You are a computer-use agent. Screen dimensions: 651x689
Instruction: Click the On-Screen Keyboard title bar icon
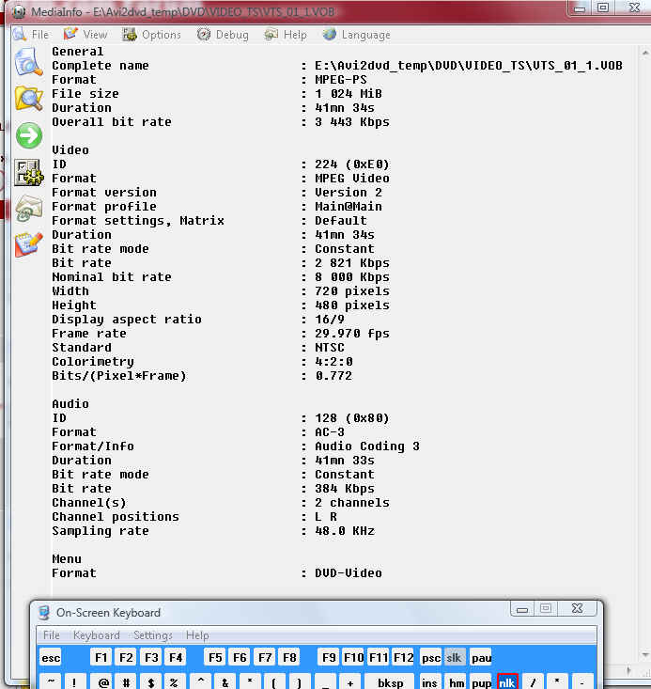44,612
